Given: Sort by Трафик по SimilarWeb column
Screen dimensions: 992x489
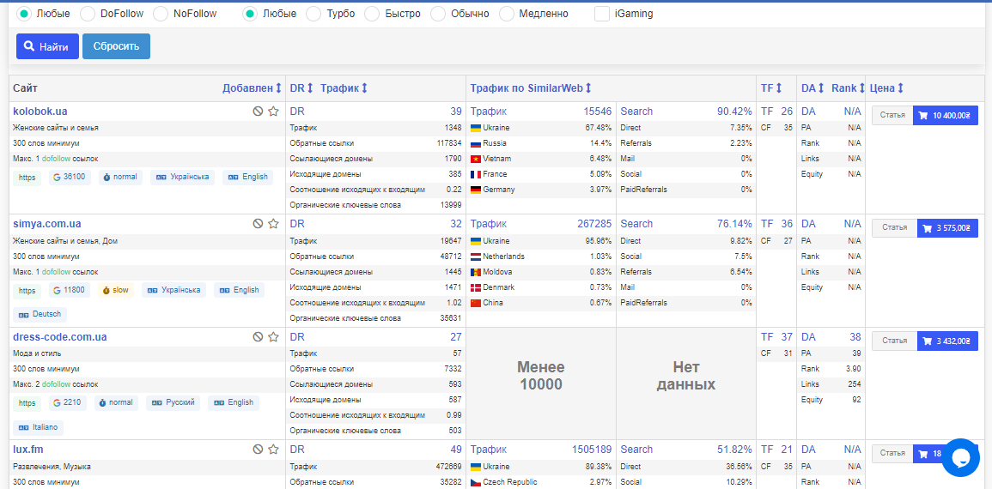Looking at the screenshot, I should click(531, 88).
